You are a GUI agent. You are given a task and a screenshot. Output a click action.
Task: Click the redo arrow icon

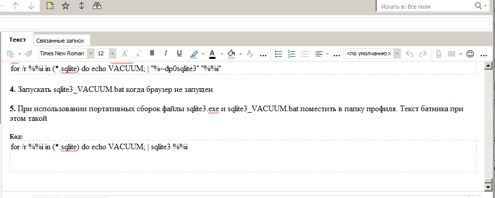tap(423, 54)
